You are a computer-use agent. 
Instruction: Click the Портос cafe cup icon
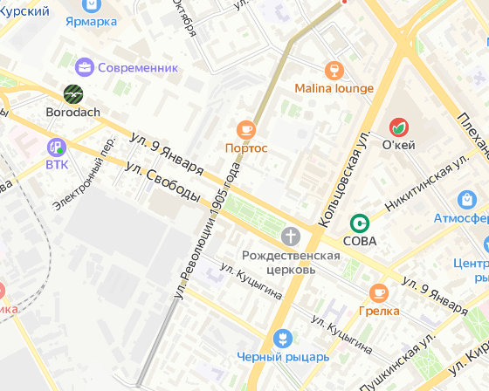point(246,130)
